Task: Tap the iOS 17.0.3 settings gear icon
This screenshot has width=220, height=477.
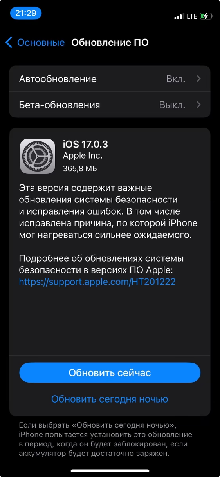Action: tap(38, 156)
